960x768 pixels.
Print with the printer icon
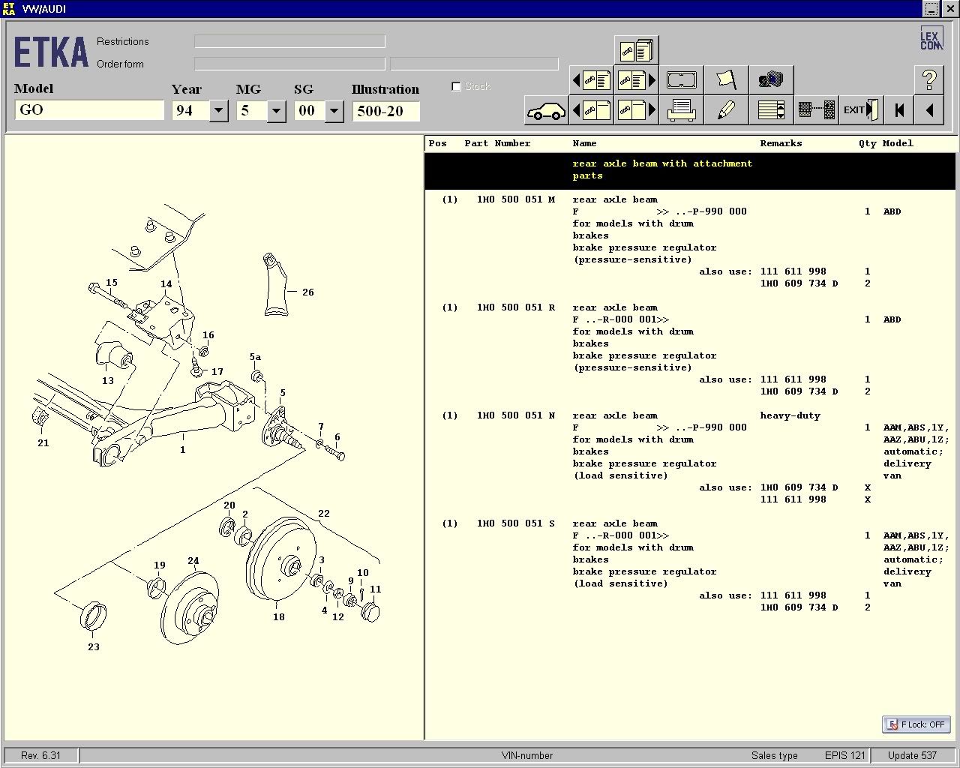point(681,110)
